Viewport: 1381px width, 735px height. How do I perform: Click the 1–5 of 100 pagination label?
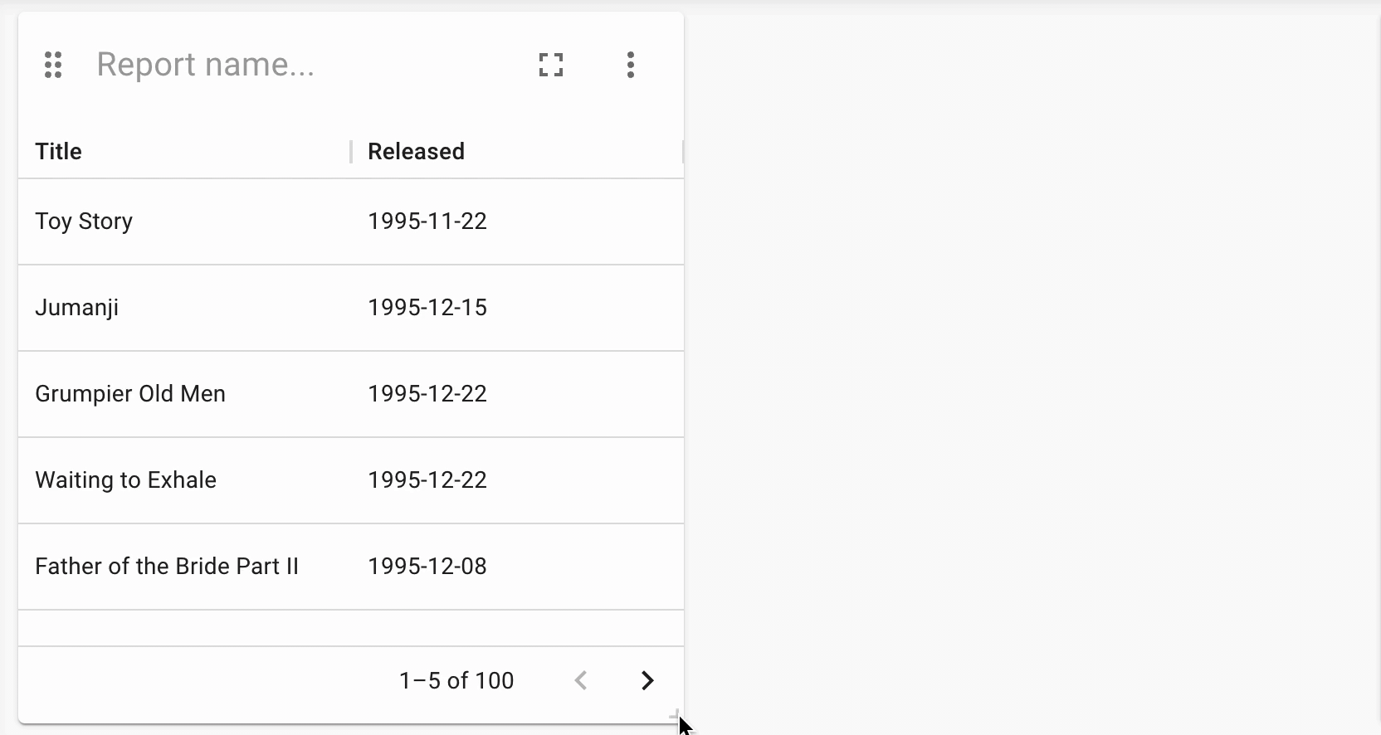coord(456,680)
